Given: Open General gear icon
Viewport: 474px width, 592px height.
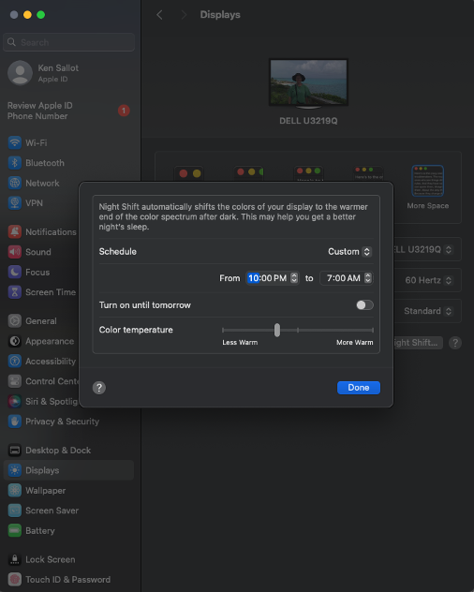Looking at the screenshot, I should [15, 321].
